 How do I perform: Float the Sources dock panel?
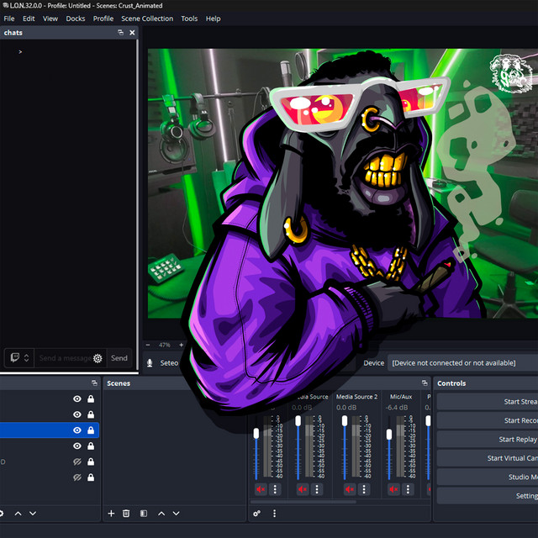pyautogui.click(x=94, y=383)
